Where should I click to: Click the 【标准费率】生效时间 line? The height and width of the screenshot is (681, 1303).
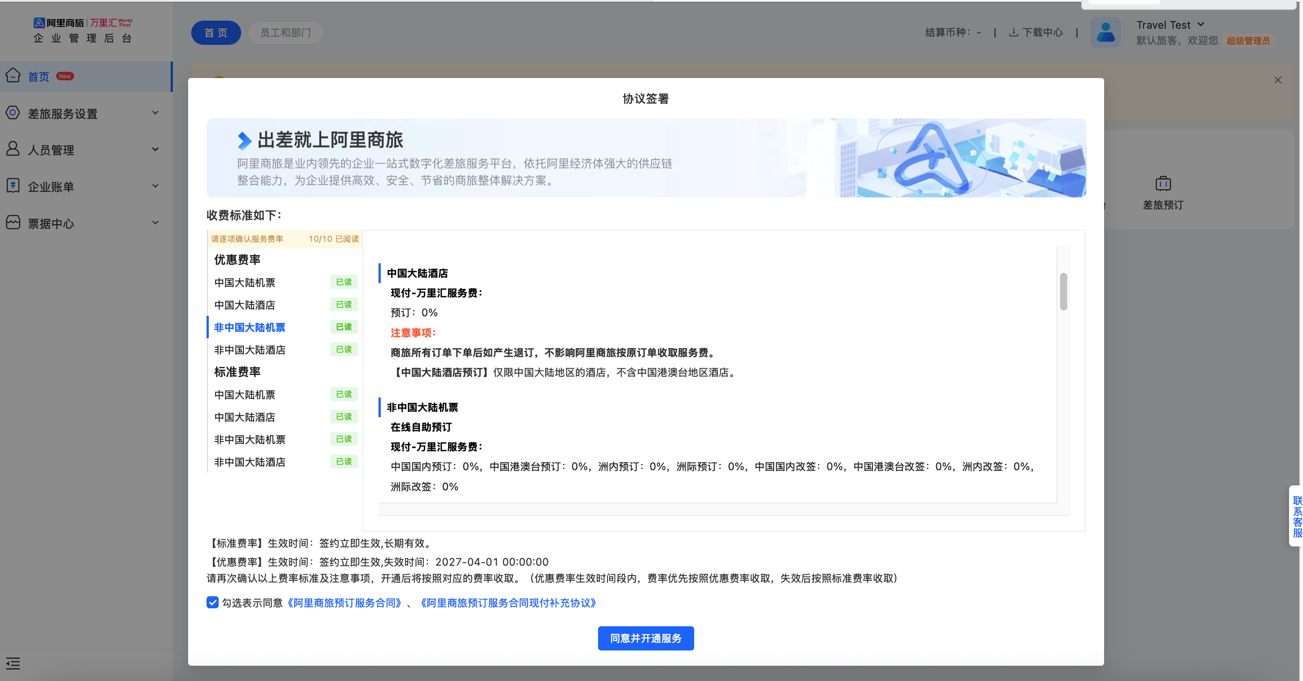pos(320,543)
